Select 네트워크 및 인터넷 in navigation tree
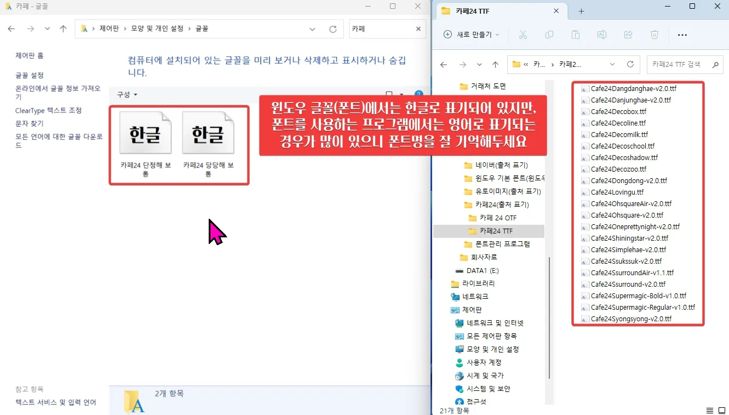 pyautogui.click(x=489, y=323)
